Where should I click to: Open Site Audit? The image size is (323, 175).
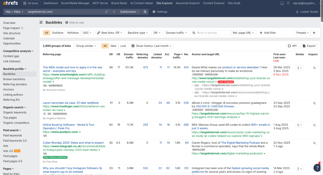(x=234, y=3)
